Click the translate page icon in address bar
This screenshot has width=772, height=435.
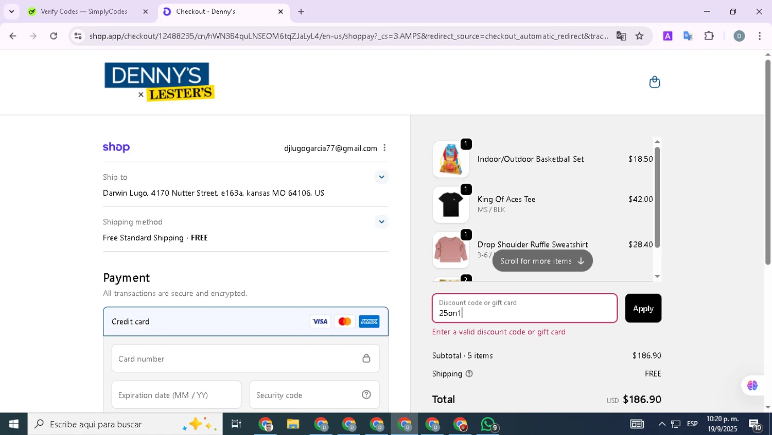(x=621, y=36)
